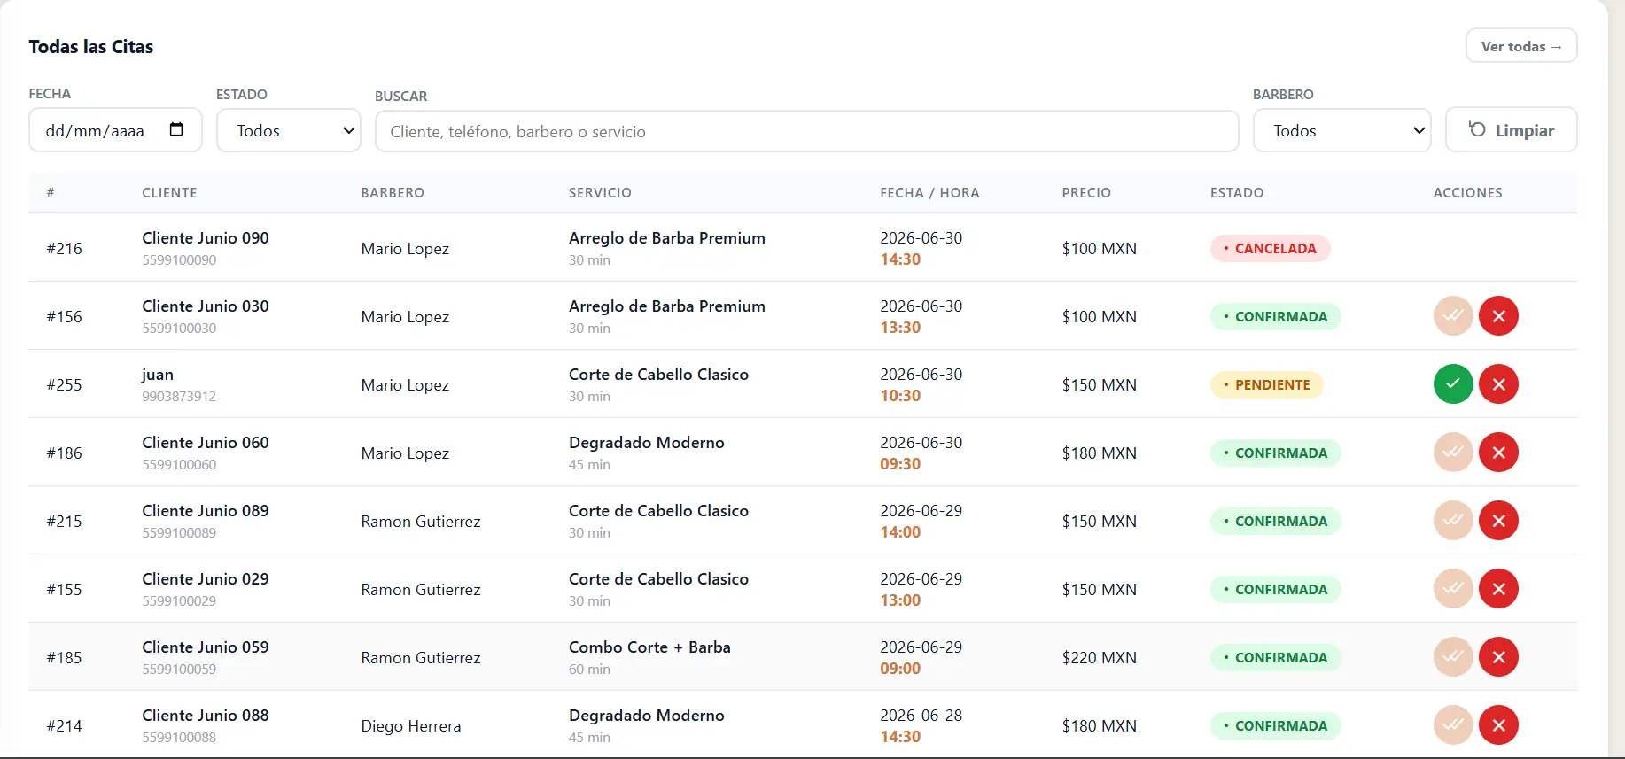Click Cliente Junio 029 name
The width and height of the screenshot is (1625, 759).
point(206,578)
